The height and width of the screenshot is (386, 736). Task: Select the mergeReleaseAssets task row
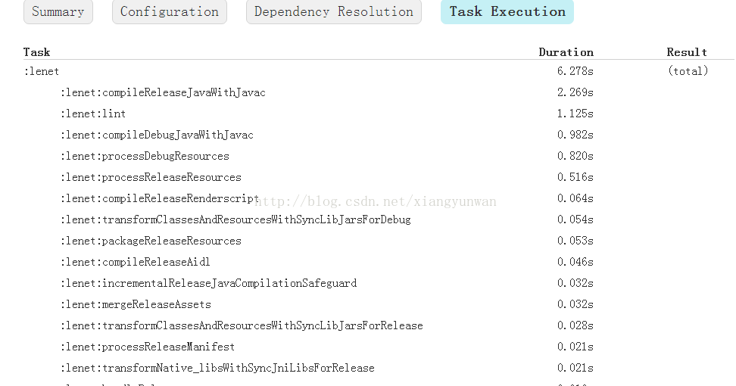point(136,304)
